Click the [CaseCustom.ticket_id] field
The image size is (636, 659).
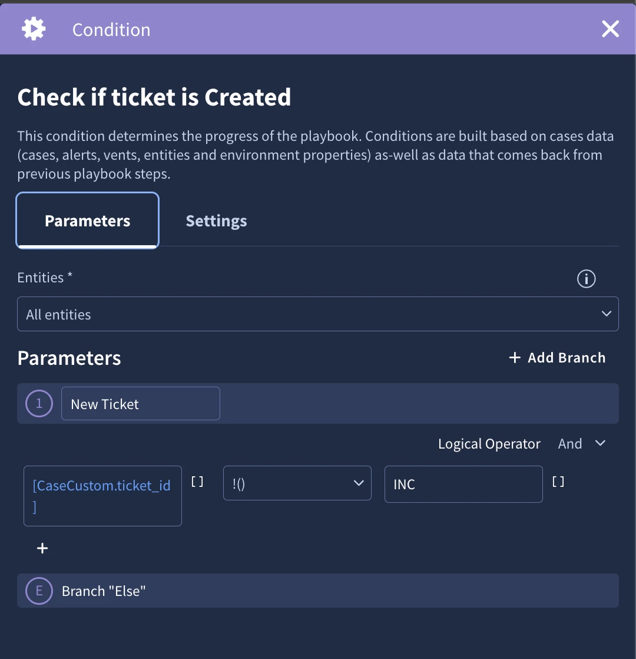[103, 496]
